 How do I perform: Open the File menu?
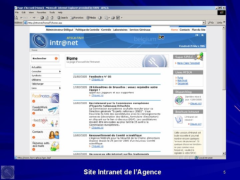click(x=17, y=12)
